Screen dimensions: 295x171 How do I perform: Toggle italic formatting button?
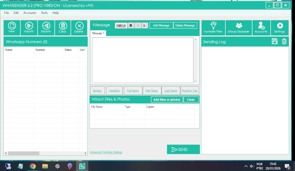tap(138, 25)
